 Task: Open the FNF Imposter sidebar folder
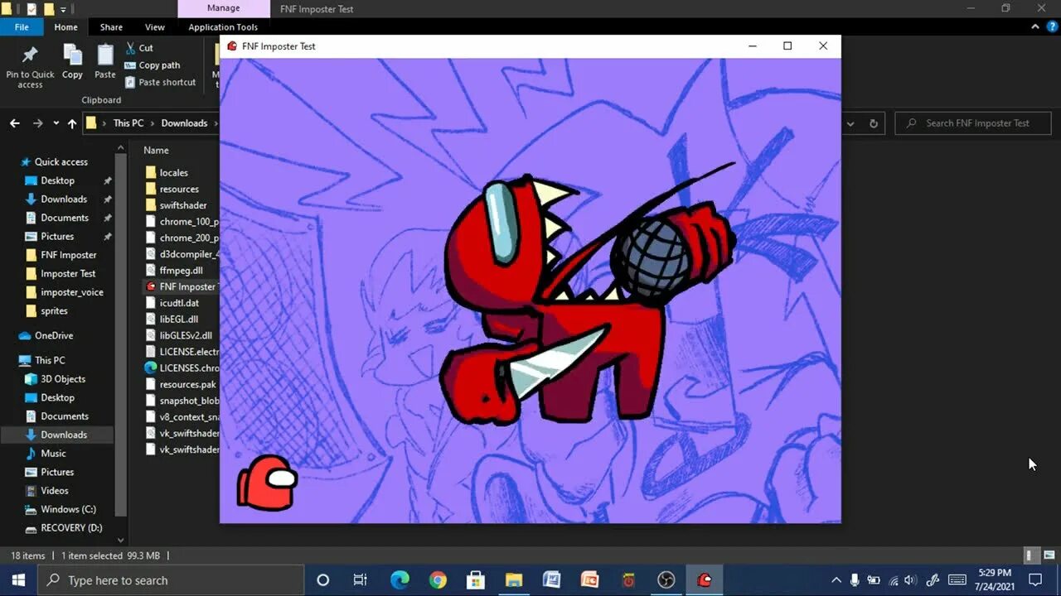tap(69, 255)
